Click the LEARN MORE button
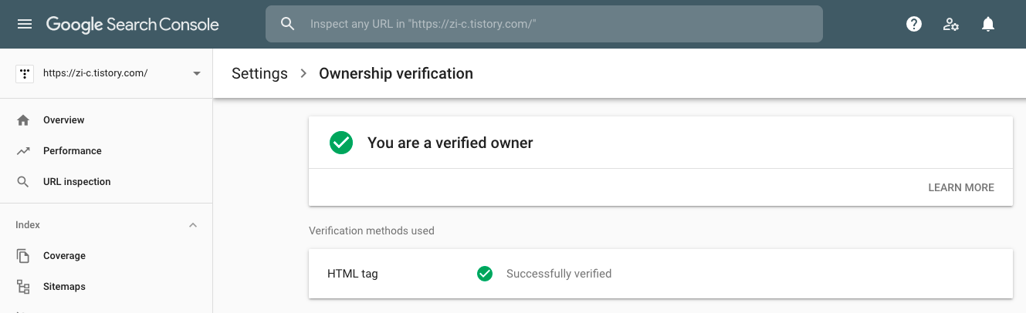1026x313 pixels. pyautogui.click(x=961, y=187)
